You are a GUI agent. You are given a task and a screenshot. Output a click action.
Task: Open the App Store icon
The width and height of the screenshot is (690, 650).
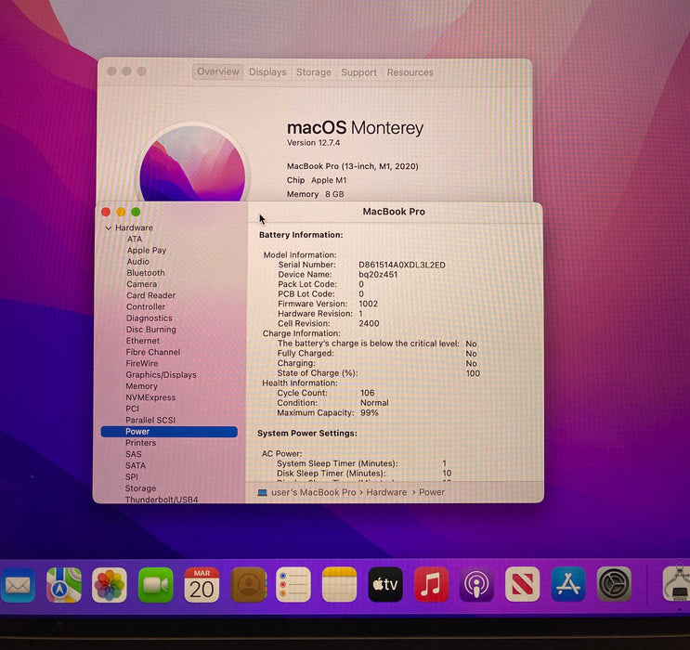tap(568, 585)
